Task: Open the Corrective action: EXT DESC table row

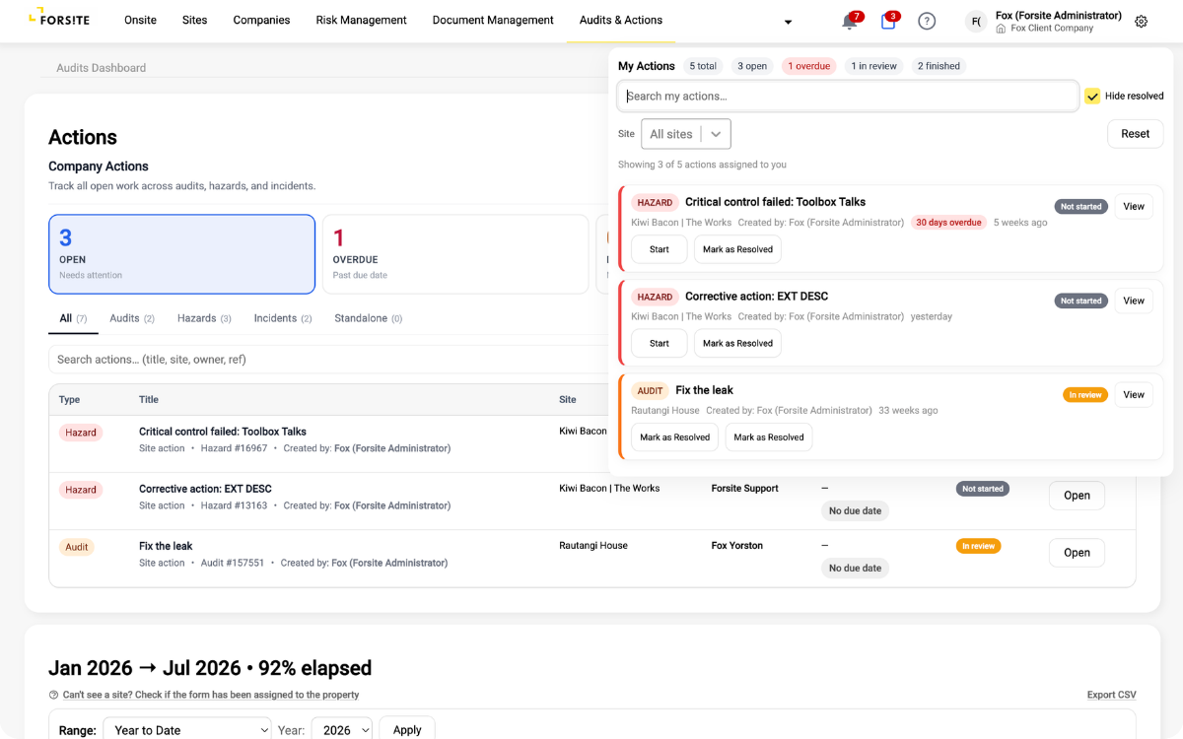Action: click(x=1077, y=496)
